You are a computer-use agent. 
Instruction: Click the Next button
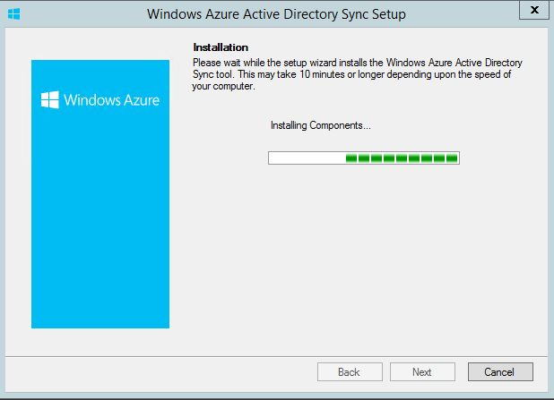[422, 371]
